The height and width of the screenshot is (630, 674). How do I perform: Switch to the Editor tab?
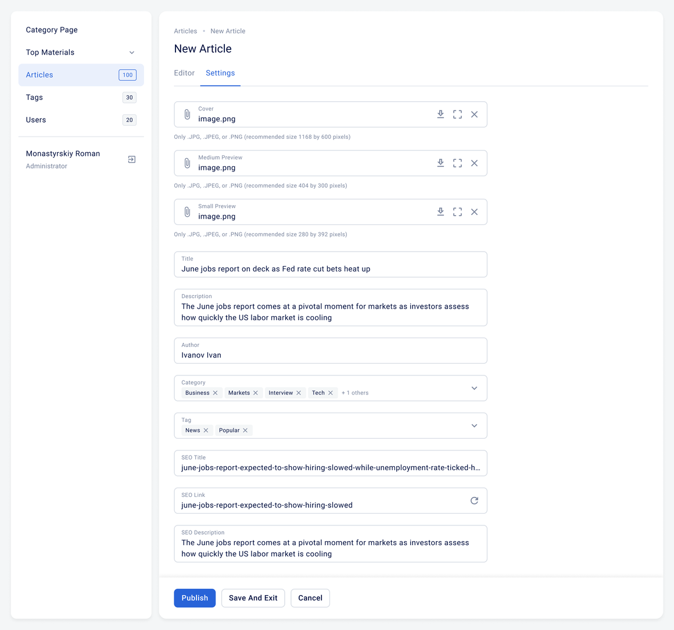pos(184,73)
